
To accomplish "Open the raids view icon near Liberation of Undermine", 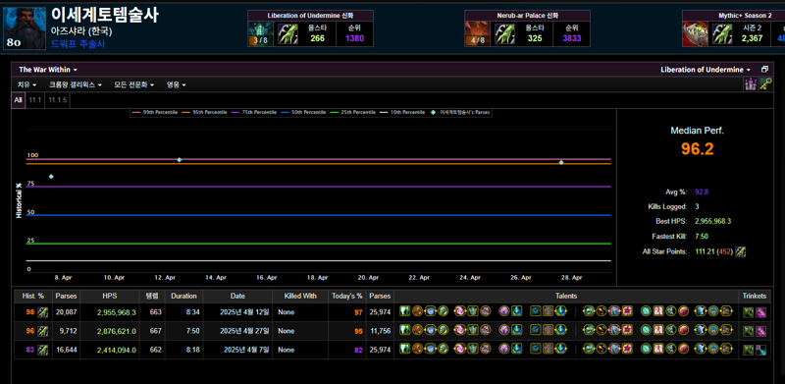I will pyautogui.click(x=750, y=84).
